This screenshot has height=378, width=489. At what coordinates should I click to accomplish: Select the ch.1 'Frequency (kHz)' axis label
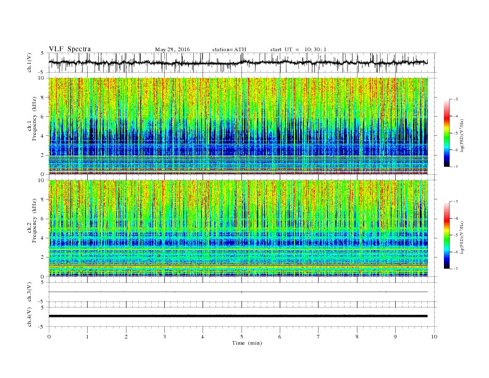pos(34,119)
